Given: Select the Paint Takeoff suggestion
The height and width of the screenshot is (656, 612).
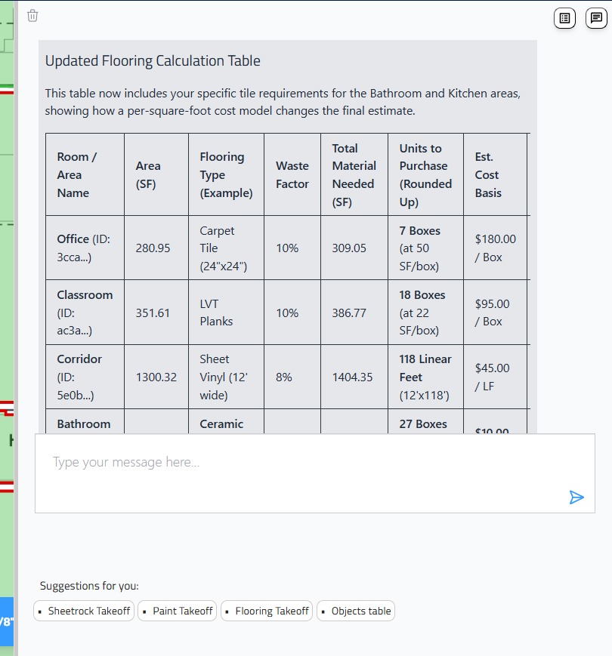Looking at the screenshot, I should [x=178, y=611].
